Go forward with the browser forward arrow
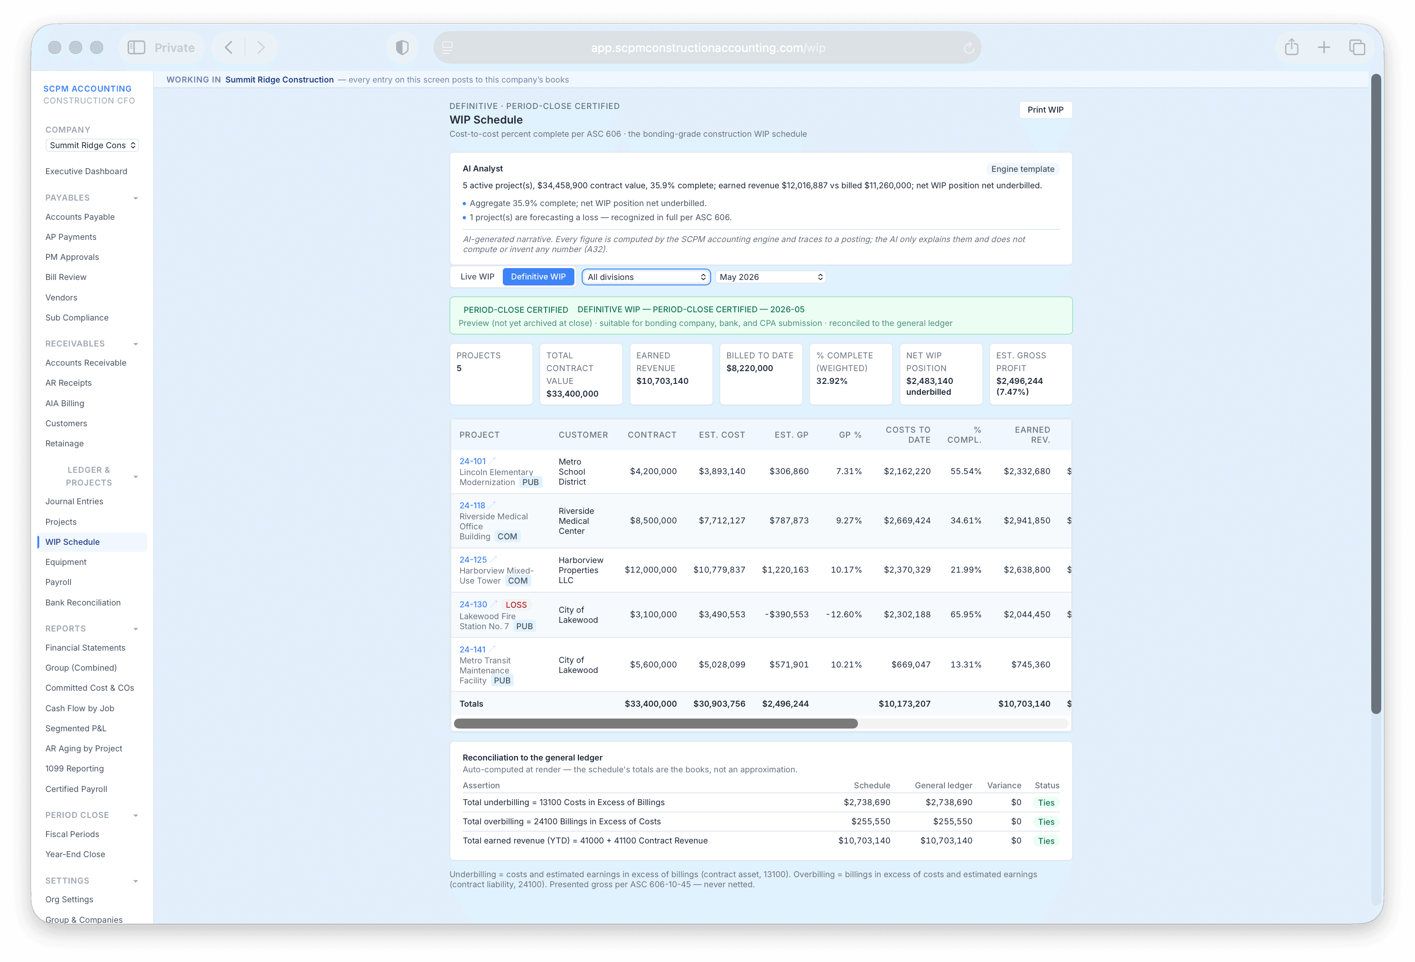 pos(261,47)
